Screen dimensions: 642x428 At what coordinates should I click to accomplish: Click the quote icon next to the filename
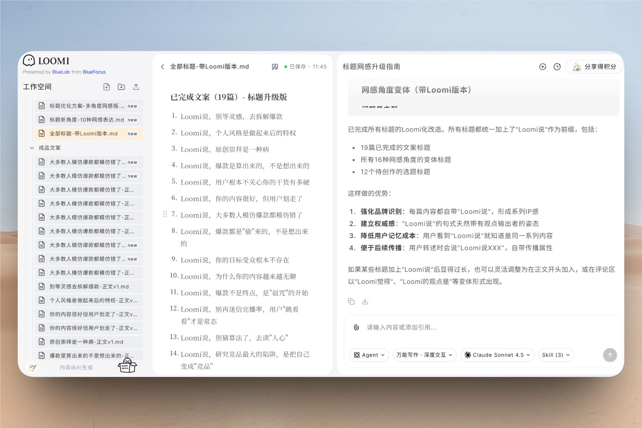click(x=275, y=67)
